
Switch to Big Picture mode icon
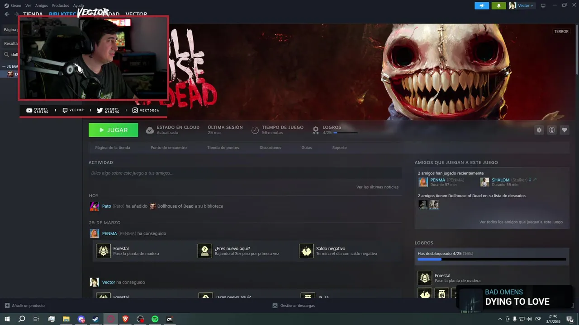543,5
